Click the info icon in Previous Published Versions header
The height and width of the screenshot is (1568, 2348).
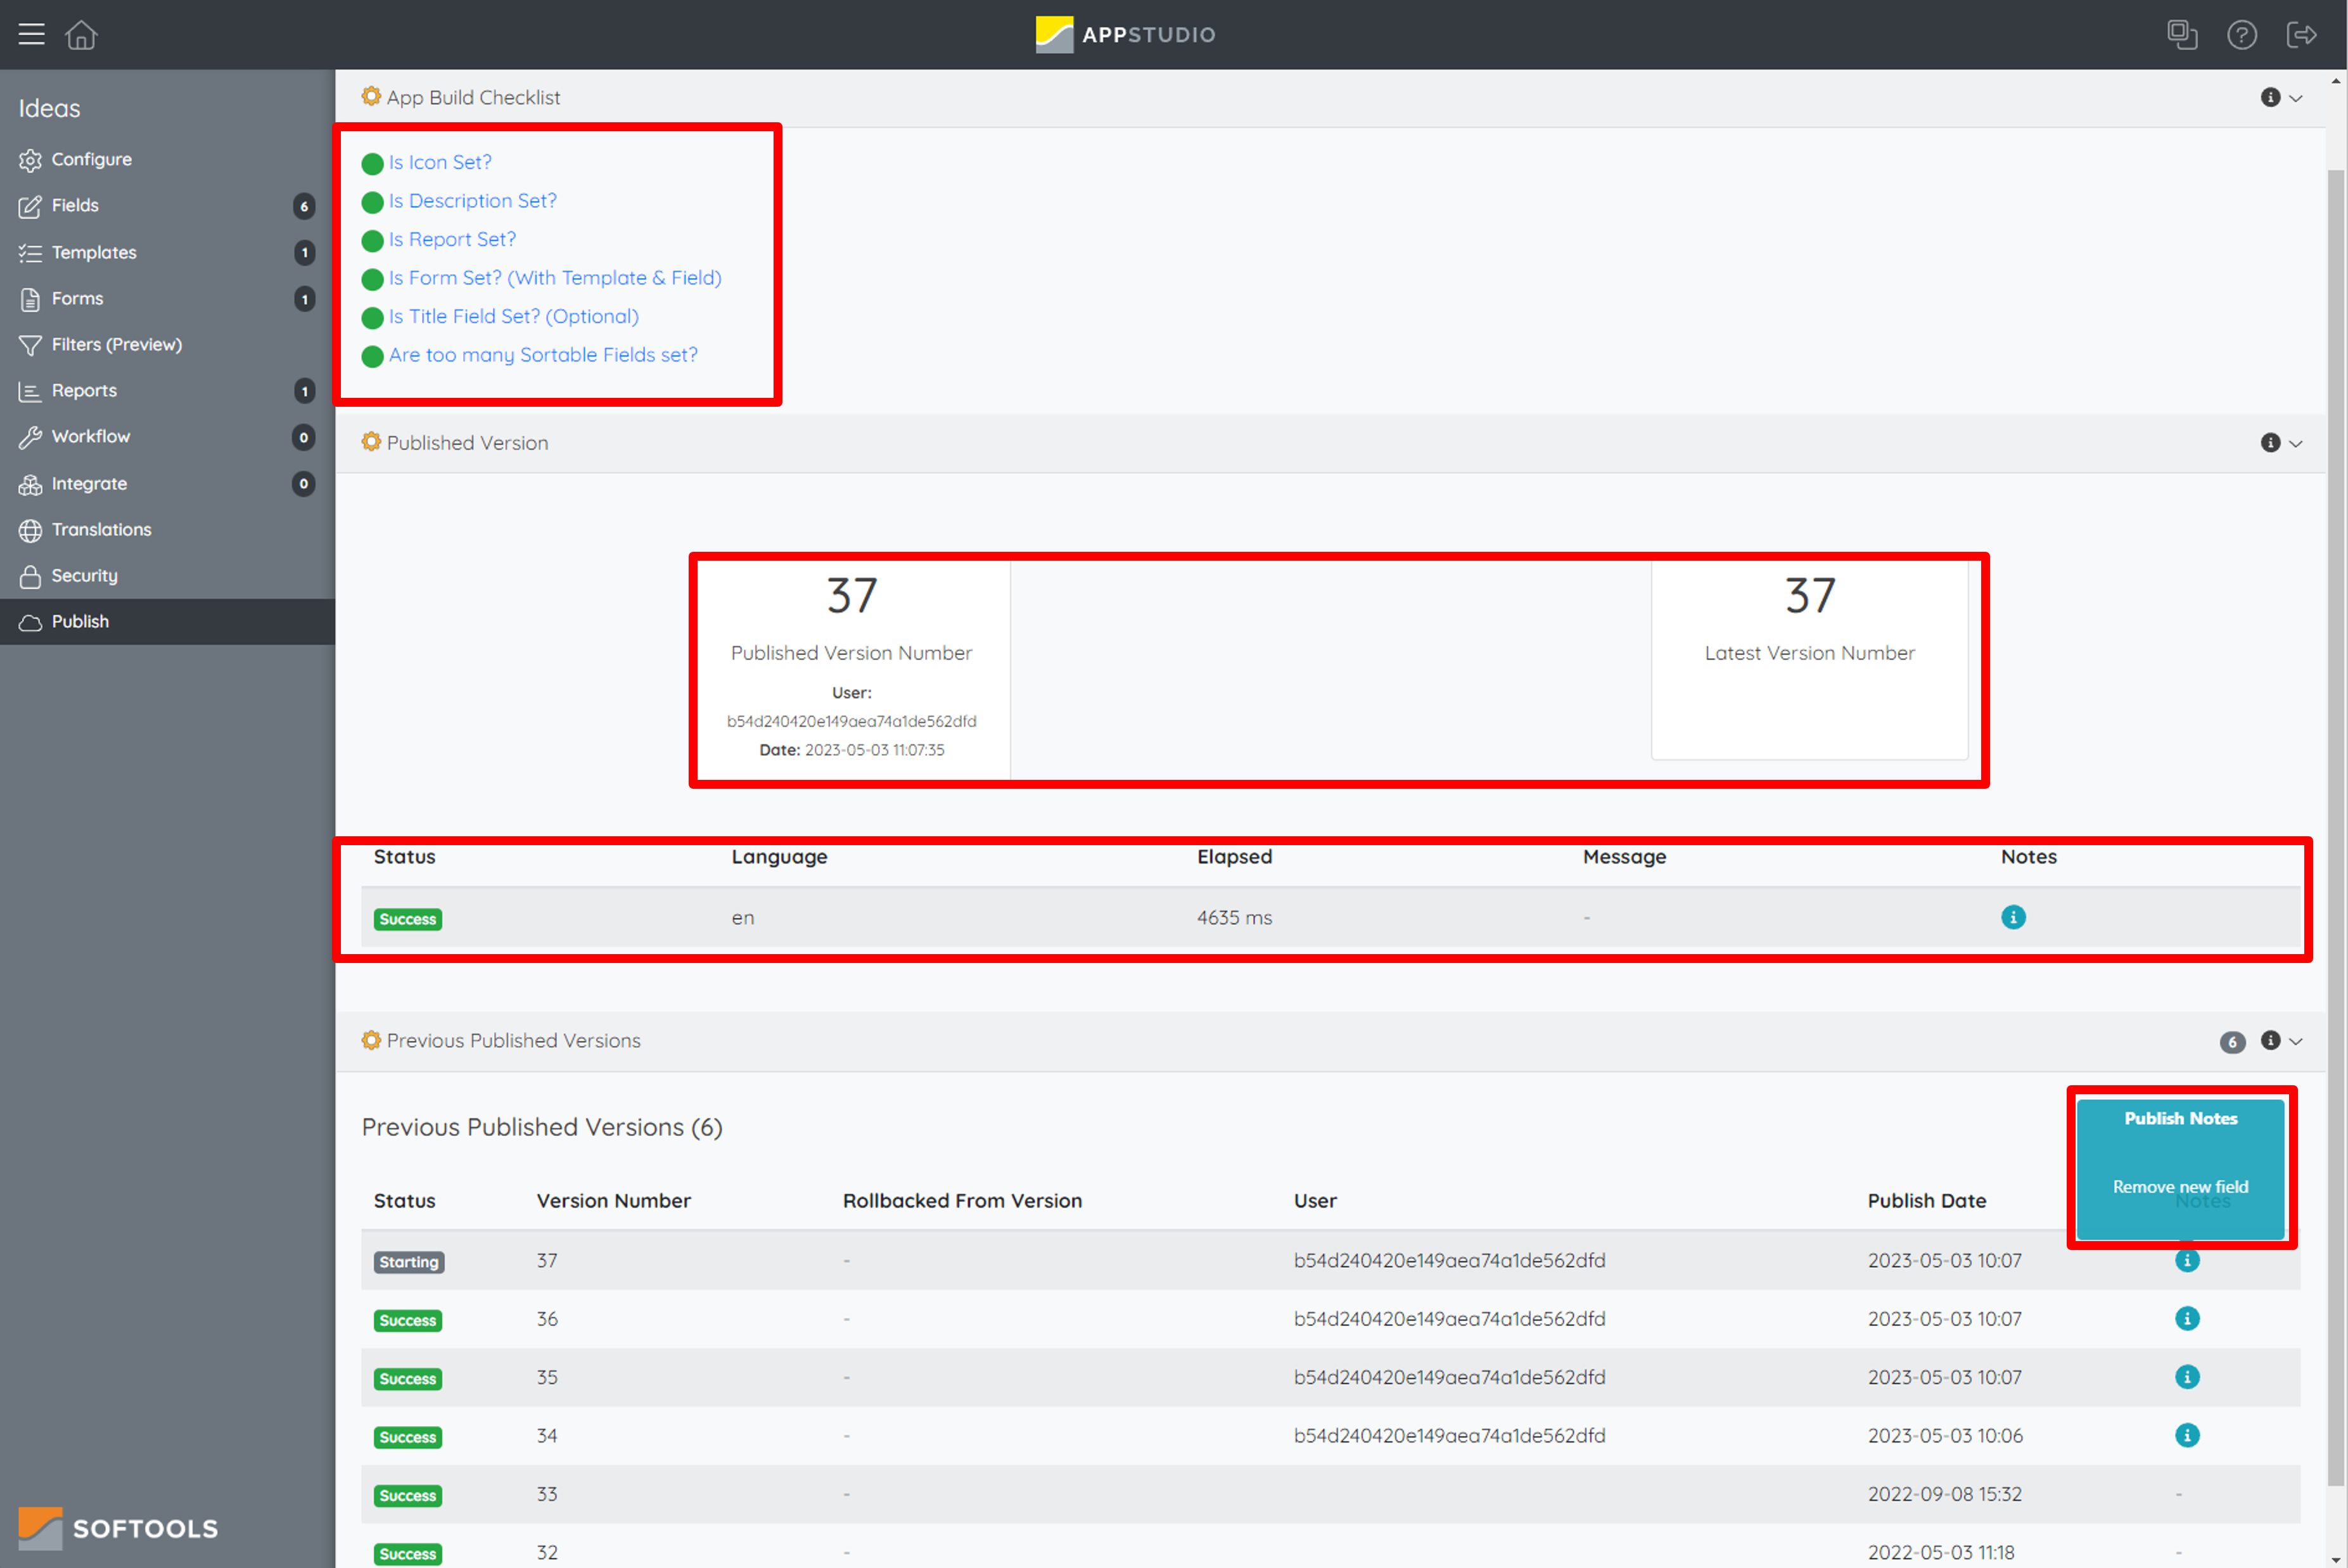tap(2270, 1040)
